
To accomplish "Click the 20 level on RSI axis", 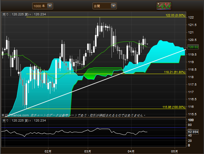I will coord(190,141).
